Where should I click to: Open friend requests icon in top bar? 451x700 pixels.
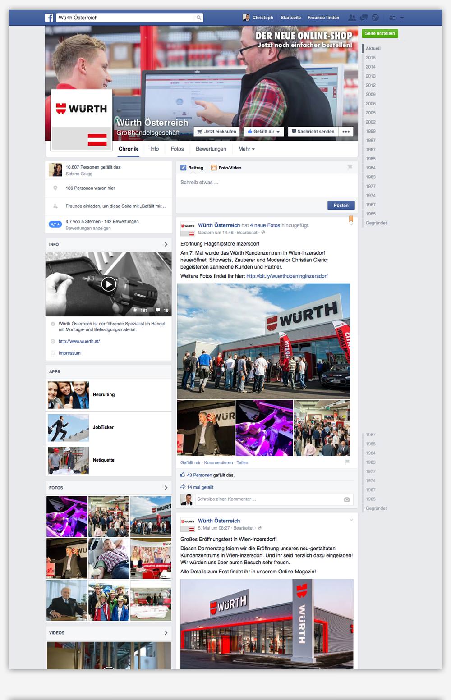(x=352, y=18)
